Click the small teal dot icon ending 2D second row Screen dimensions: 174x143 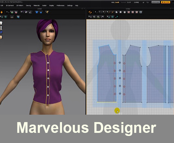click(x=117, y=17)
